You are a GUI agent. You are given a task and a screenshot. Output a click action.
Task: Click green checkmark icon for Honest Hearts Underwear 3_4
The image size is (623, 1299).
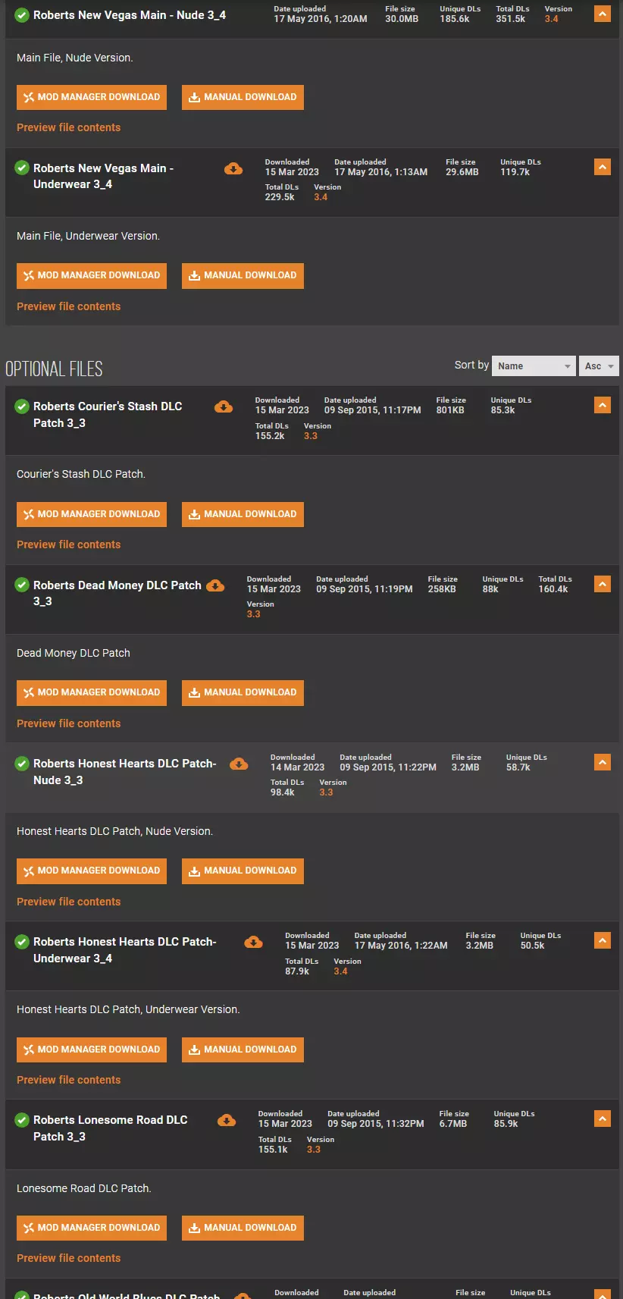click(22, 942)
